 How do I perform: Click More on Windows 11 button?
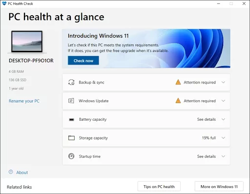tap(219, 186)
